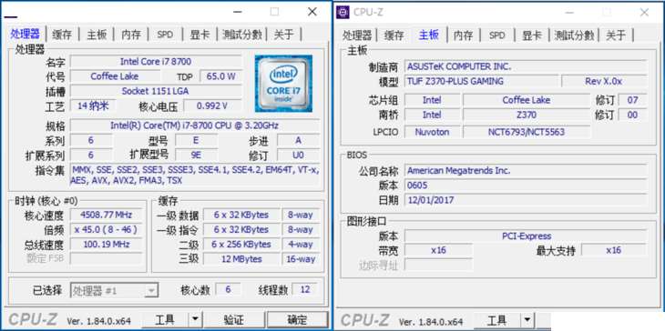
Task: Click the Intel Core i7 logo badge
Action: tap(283, 84)
